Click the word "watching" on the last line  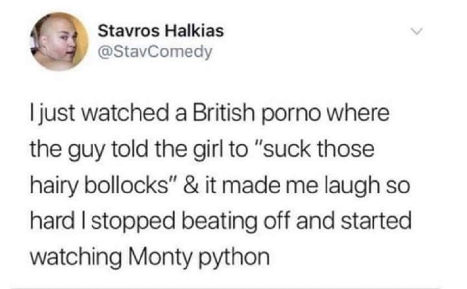point(76,258)
